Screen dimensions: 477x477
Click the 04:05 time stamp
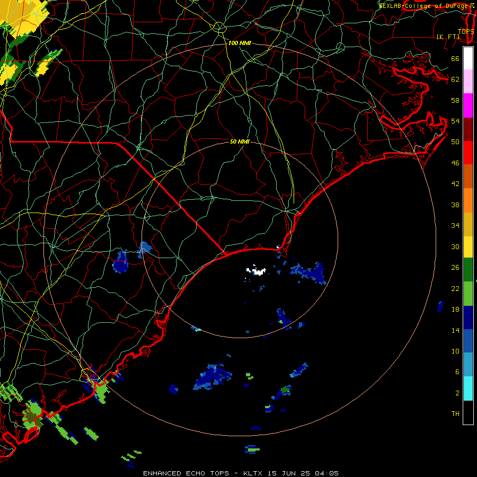click(x=326, y=473)
